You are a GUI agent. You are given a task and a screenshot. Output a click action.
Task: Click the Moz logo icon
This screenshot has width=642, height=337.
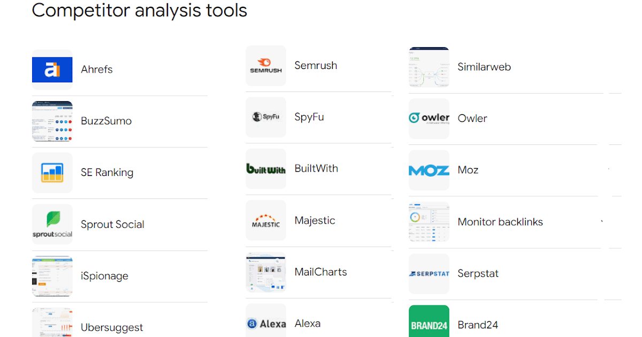(x=429, y=170)
